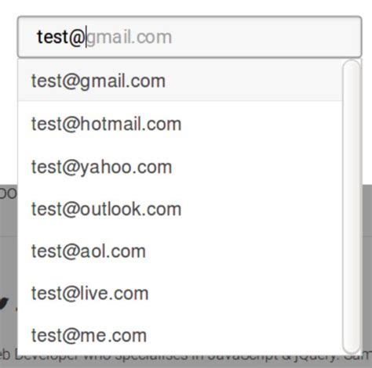Pick the test@yahoo.com suggestion

tap(180, 167)
